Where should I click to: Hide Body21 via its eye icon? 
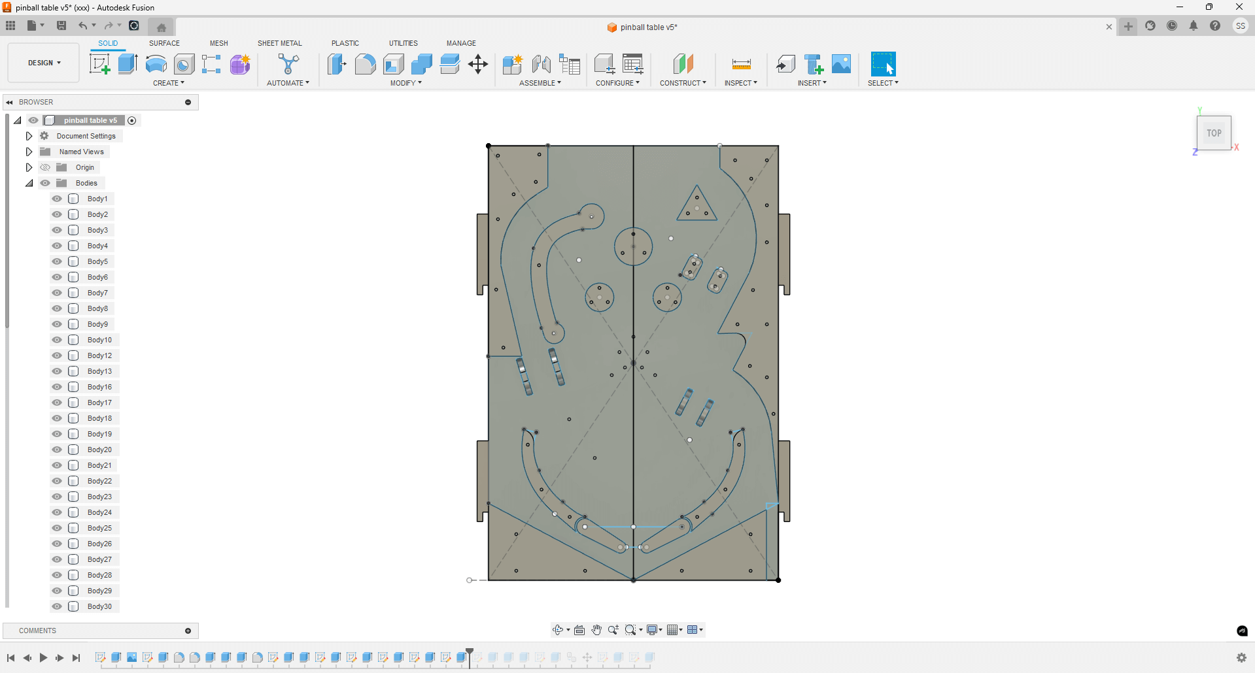click(x=57, y=465)
